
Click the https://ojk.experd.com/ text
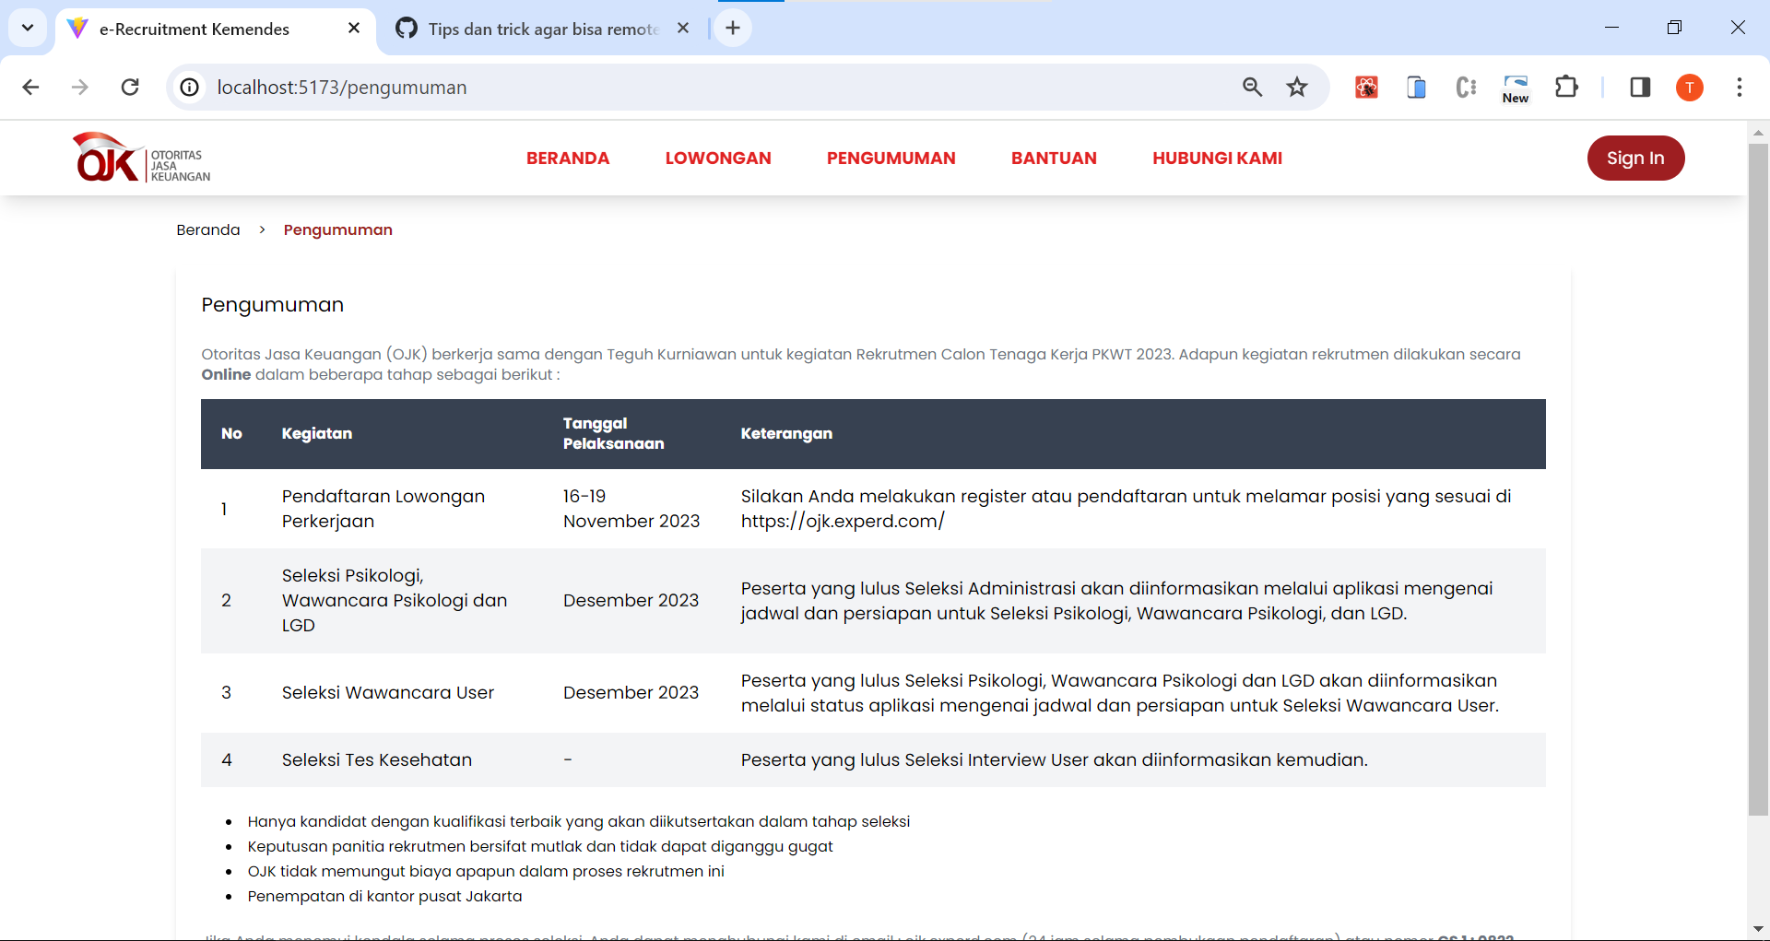tap(843, 521)
